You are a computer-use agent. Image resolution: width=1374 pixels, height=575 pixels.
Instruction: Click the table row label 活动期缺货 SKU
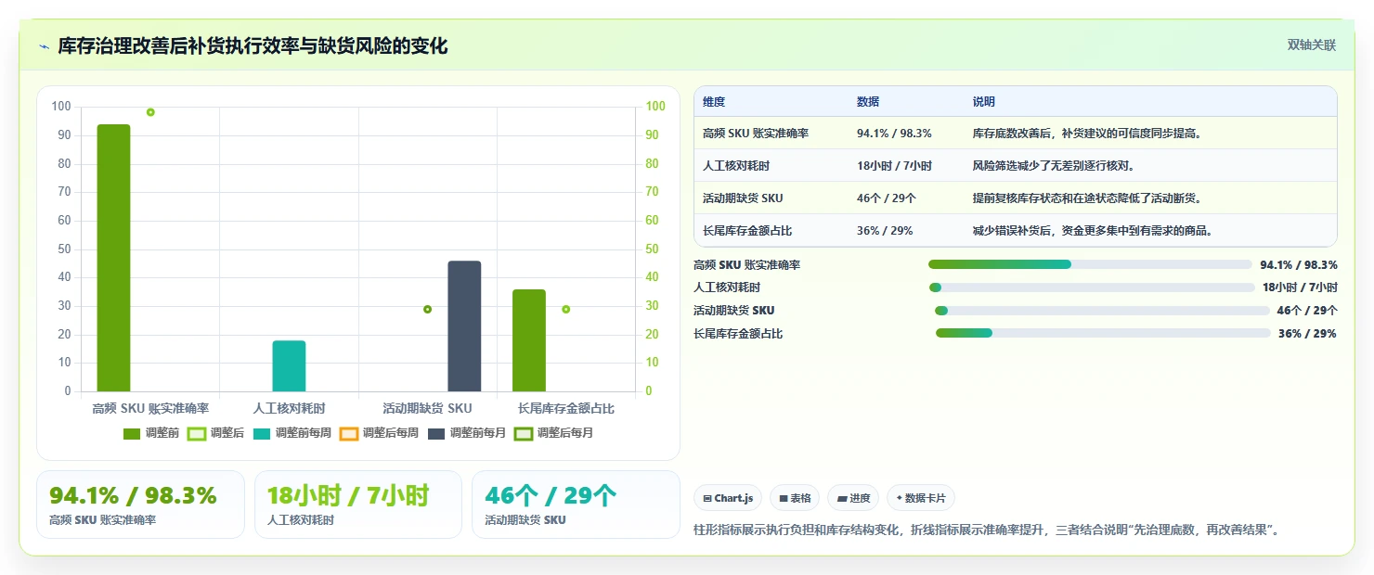tap(743, 198)
